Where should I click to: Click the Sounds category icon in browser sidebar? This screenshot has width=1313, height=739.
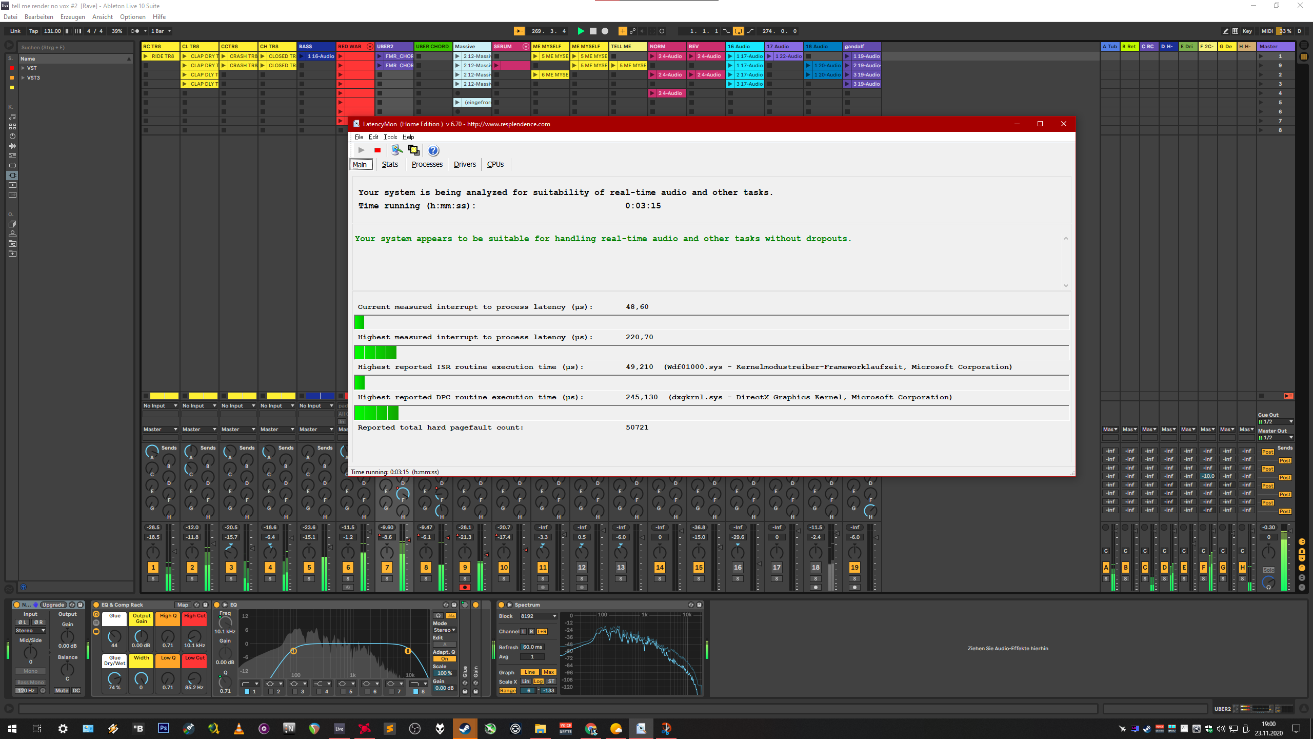[12, 116]
